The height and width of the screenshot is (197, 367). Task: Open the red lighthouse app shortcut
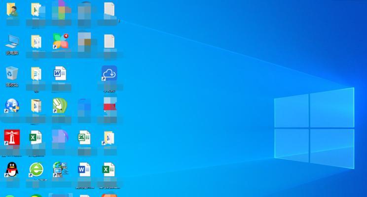12,137
